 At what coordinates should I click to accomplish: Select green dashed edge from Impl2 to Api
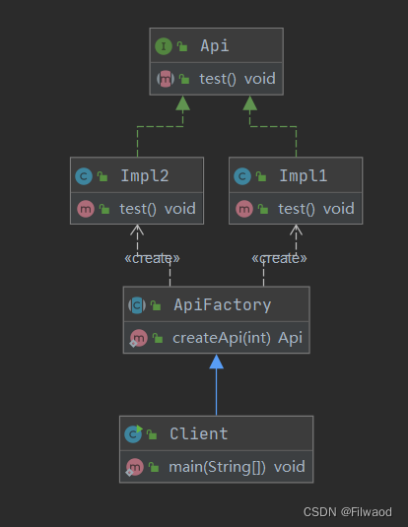pyautogui.click(x=160, y=127)
